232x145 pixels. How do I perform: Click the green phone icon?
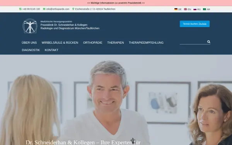[20, 9]
